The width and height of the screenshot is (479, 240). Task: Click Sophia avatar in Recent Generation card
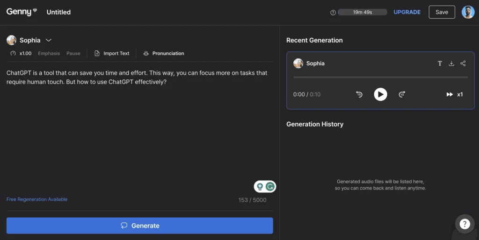point(298,64)
